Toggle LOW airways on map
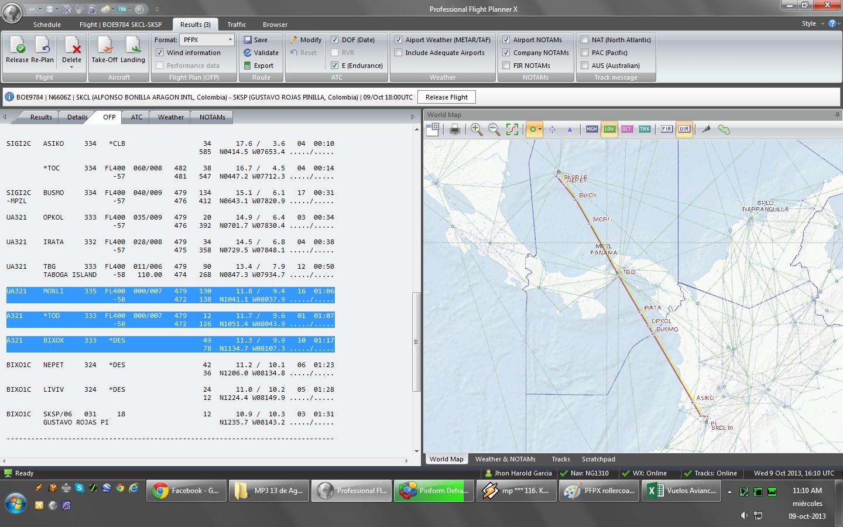The image size is (843, 527). (x=609, y=129)
